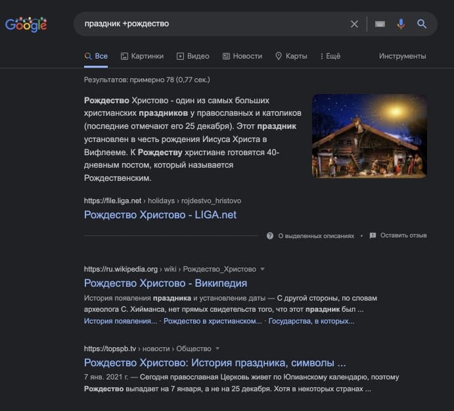Click the Wikipedia snippet text mentioning археолога С. Хийманса

[231, 304]
